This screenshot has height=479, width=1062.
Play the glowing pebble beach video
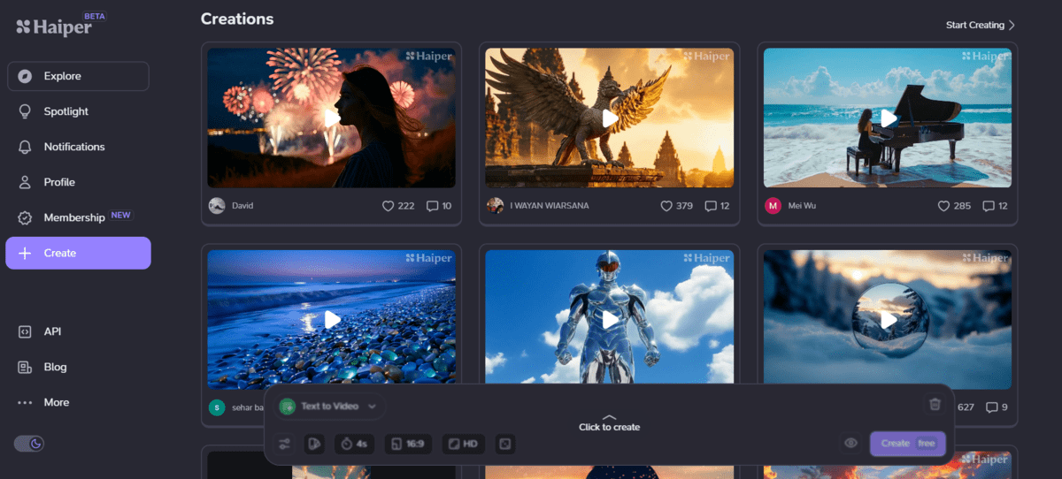332,319
